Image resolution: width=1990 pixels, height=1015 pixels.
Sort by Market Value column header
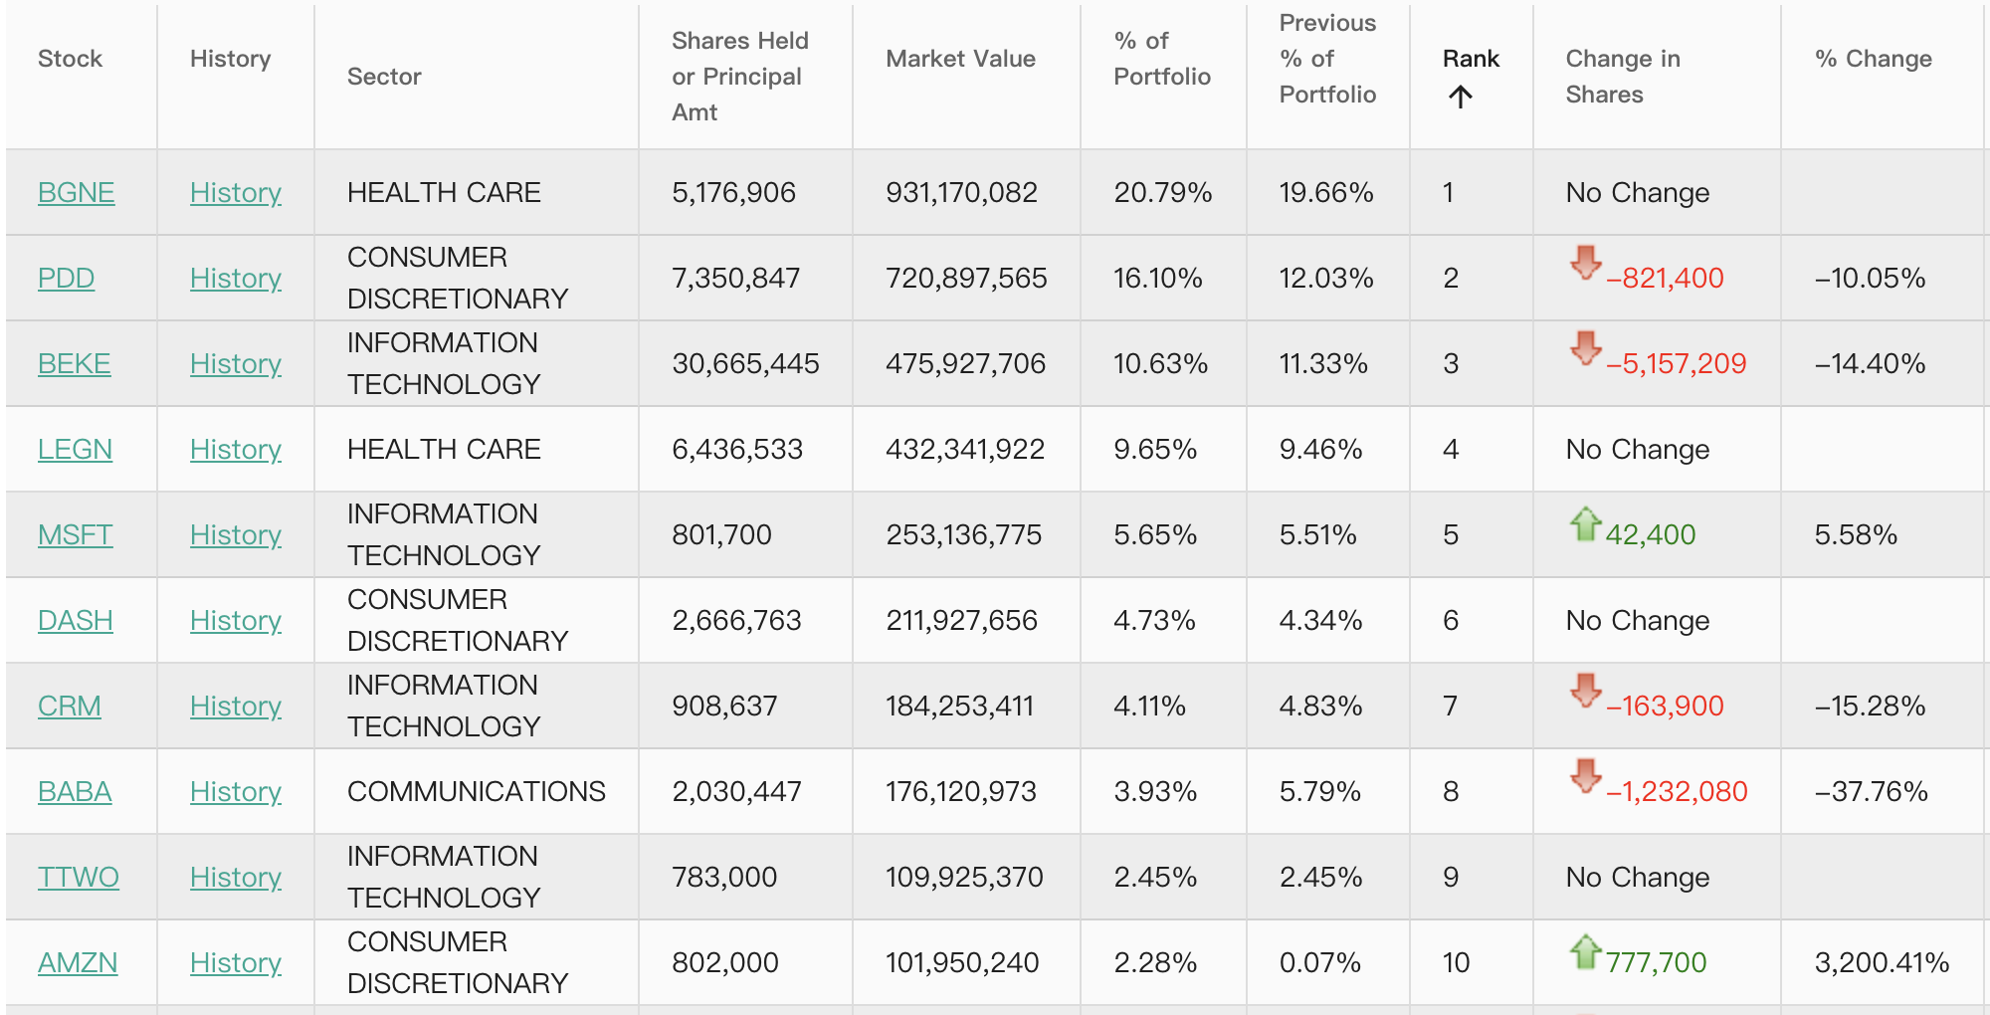click(x=960, y=59)
